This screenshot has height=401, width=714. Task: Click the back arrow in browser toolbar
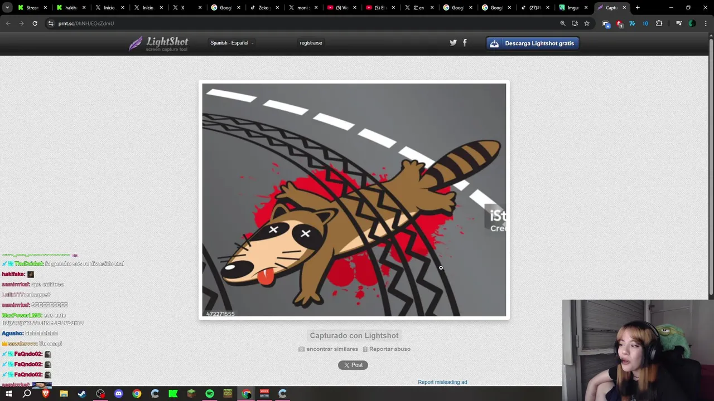8,23
